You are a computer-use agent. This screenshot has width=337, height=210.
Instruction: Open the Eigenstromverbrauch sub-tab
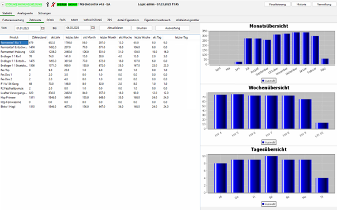[x=157, y=20]
